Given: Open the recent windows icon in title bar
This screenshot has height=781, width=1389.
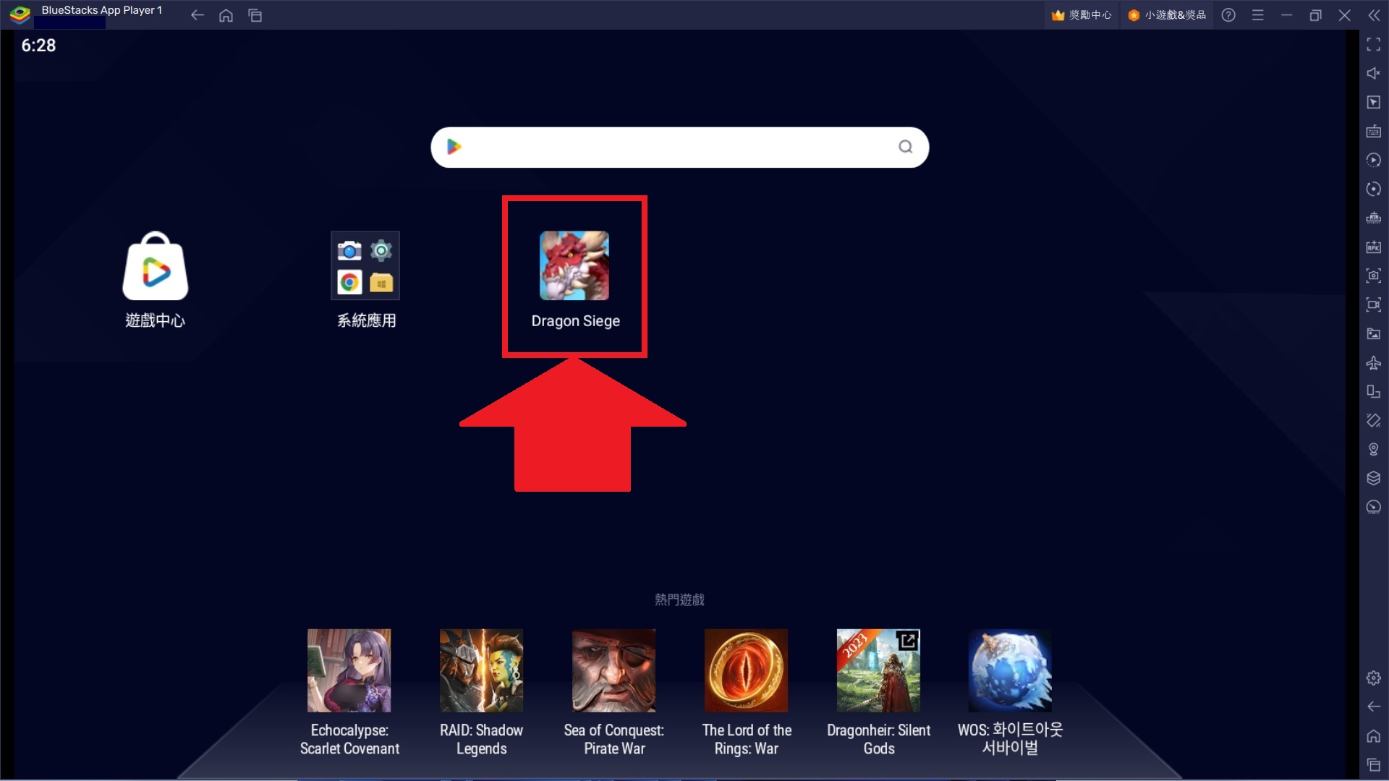Looking at the screenshot, I should (x=255, y=15).
